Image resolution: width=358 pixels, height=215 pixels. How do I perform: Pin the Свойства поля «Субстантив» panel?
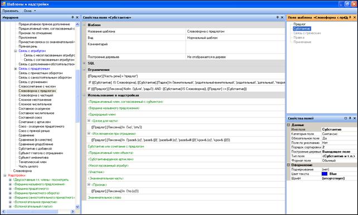278,17
